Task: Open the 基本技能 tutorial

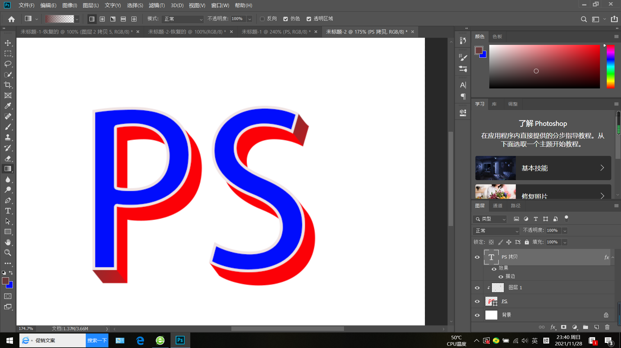Action: pyautogui.click(x=543, y=168)
